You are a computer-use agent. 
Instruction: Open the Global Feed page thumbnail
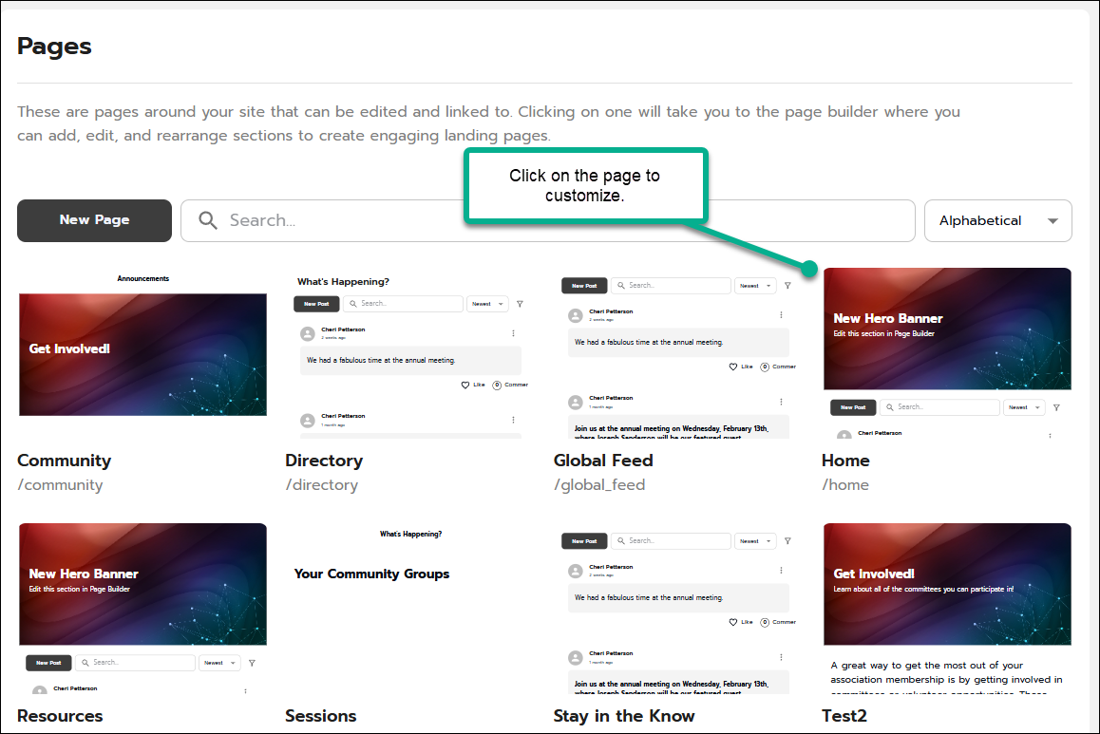(678, 353)
